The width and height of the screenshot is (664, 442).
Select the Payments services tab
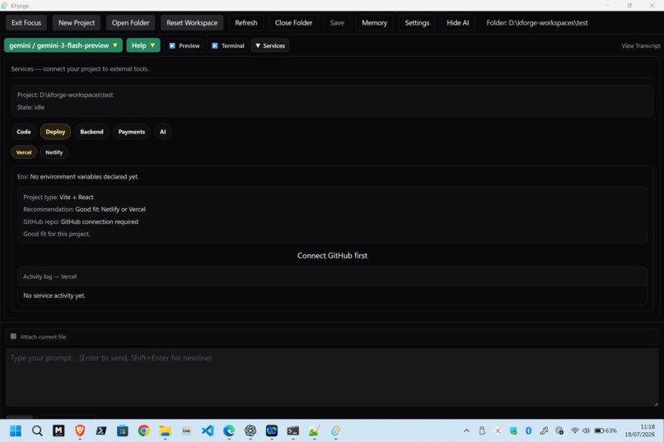[131, 132]
